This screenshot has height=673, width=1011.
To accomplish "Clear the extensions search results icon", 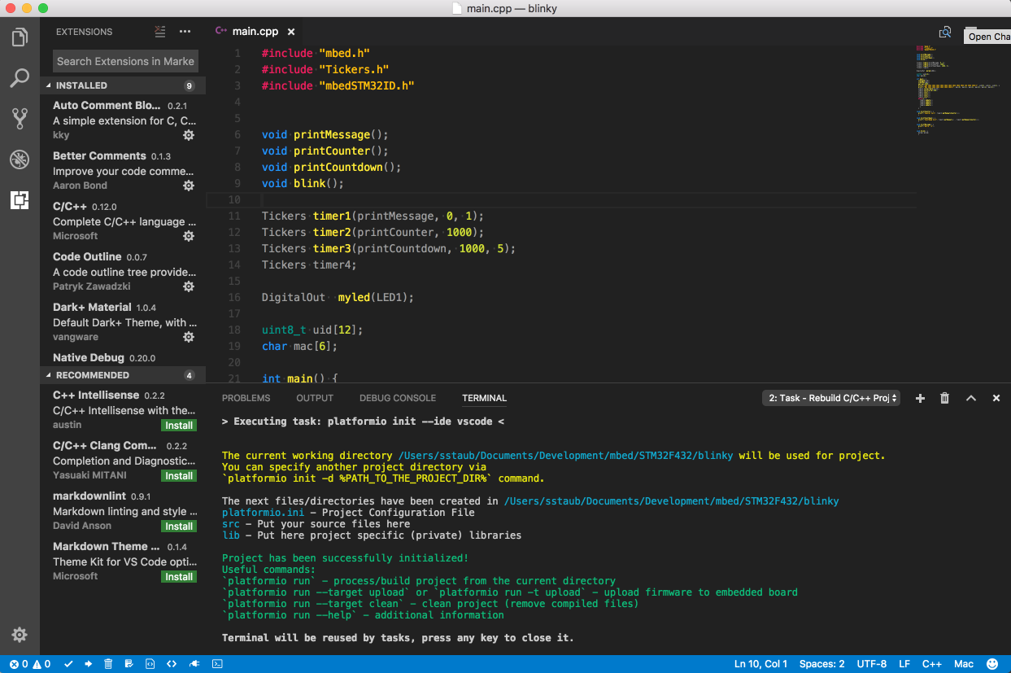I will pos(159,32).
